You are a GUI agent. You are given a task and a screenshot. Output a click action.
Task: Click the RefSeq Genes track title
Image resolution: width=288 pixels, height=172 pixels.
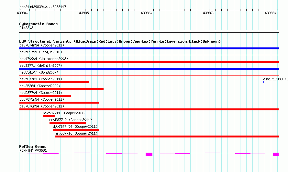click(33, 147)
